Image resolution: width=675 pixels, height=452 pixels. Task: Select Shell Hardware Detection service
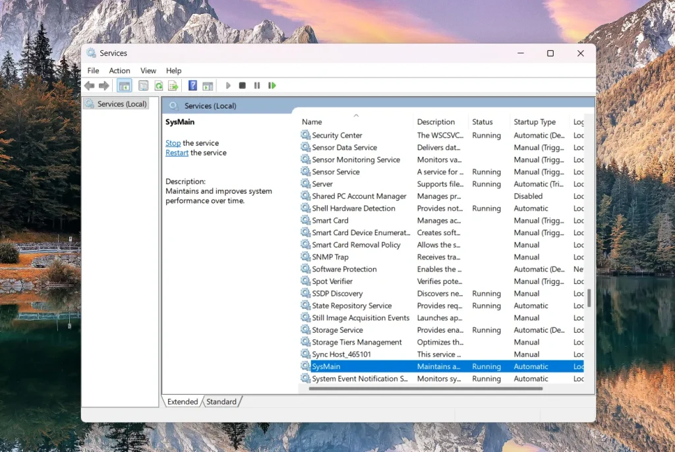pyautogui.click(x=353, y=208)
